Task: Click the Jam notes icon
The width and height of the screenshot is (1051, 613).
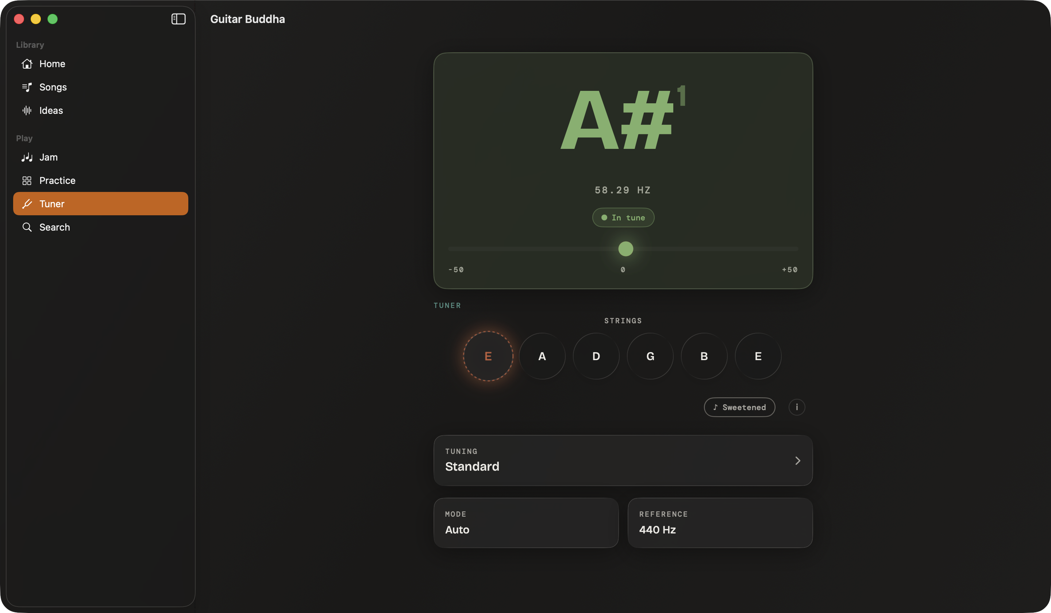Action: click(x=27, y=157)
